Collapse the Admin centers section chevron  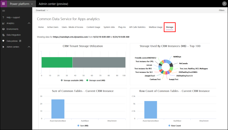coord(29,47)
